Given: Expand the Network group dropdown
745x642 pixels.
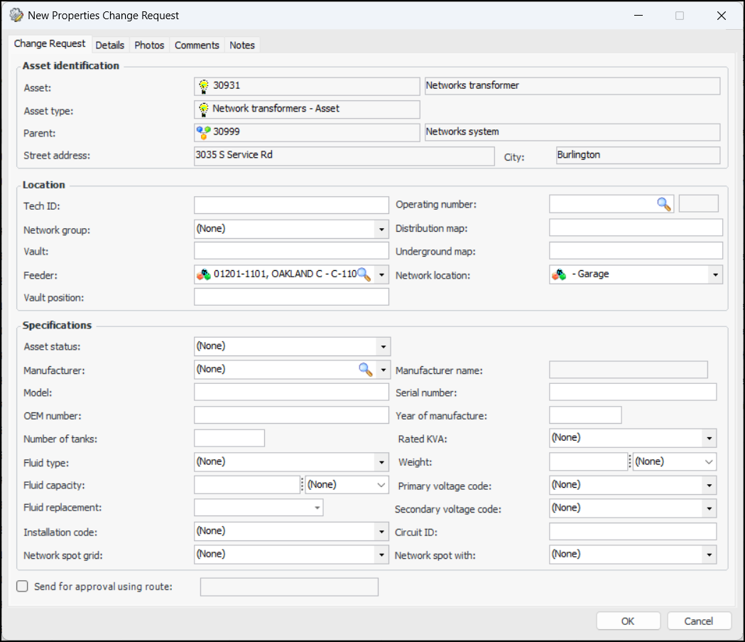Looking at the screenshot, I should 383,229.
